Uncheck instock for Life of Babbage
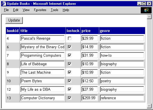This screenshot has width=153, height=110. point(70,64)
